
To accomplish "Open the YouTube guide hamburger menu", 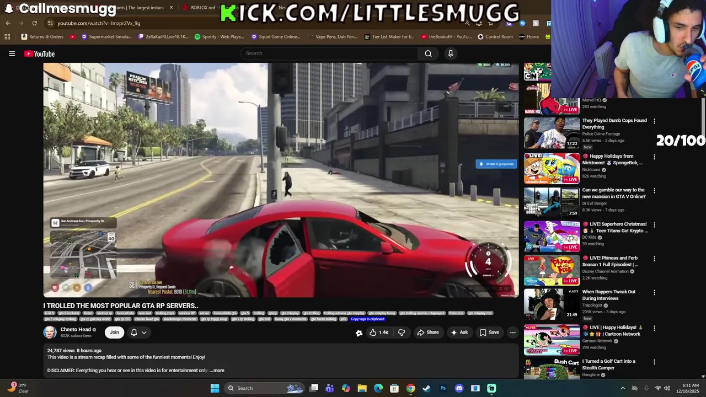I will (12, 53).
